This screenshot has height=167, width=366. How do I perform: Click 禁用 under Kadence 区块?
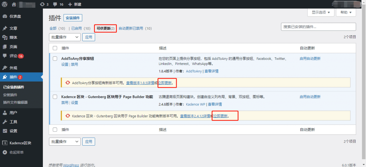pyautogui.click(x=65, y=103)
